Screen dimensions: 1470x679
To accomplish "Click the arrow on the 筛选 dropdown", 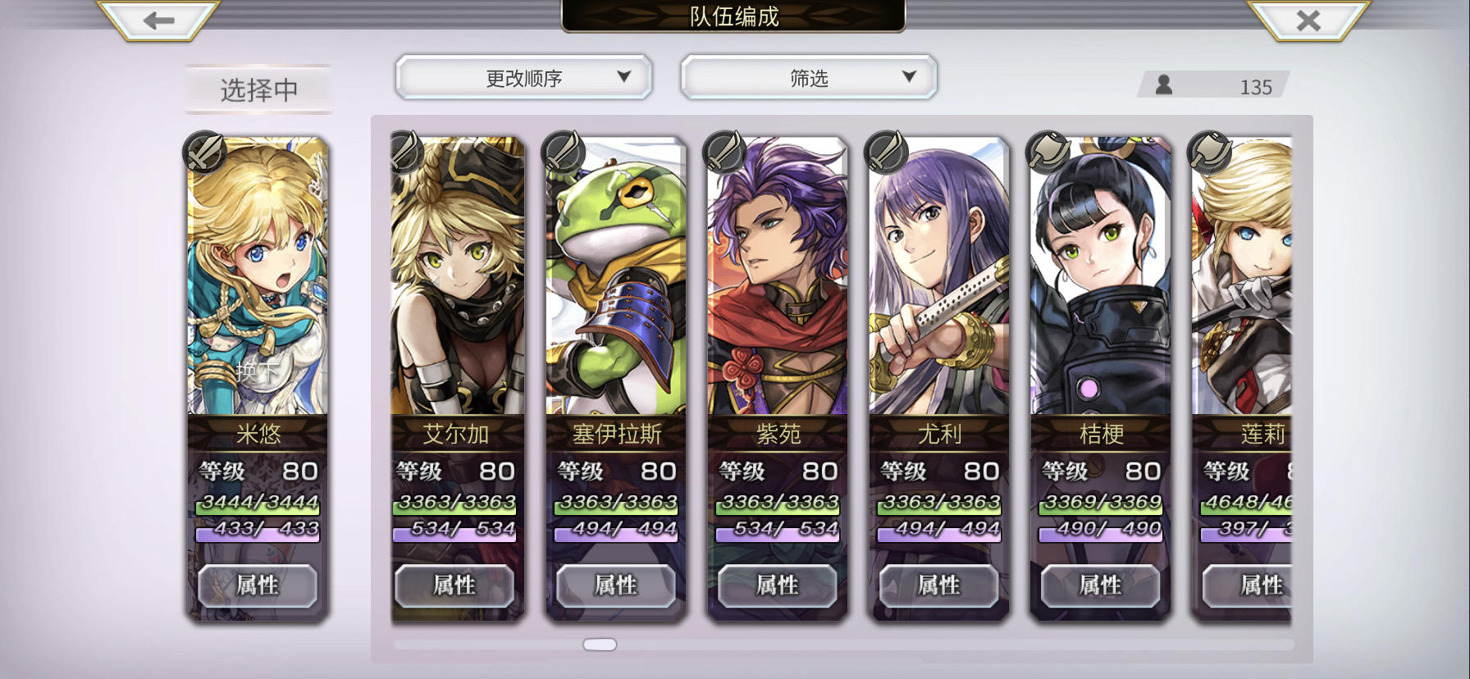I will tap(909, 76).
